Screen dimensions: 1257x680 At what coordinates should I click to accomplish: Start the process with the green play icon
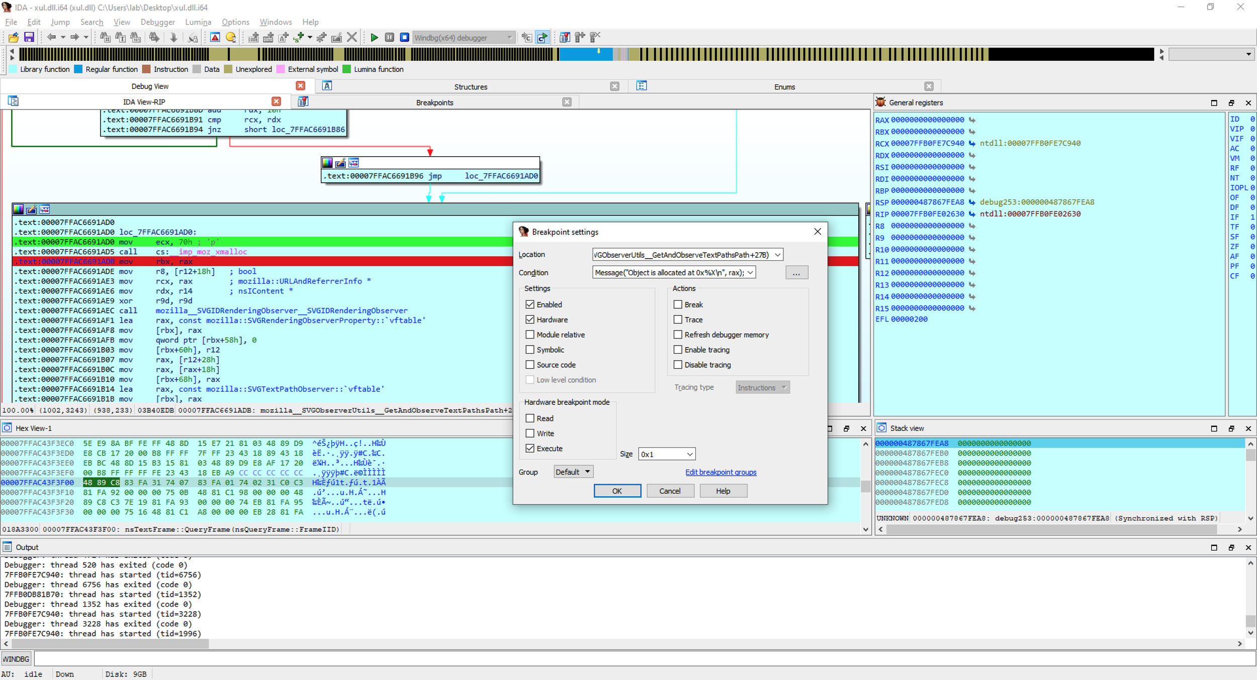(374, 37)
